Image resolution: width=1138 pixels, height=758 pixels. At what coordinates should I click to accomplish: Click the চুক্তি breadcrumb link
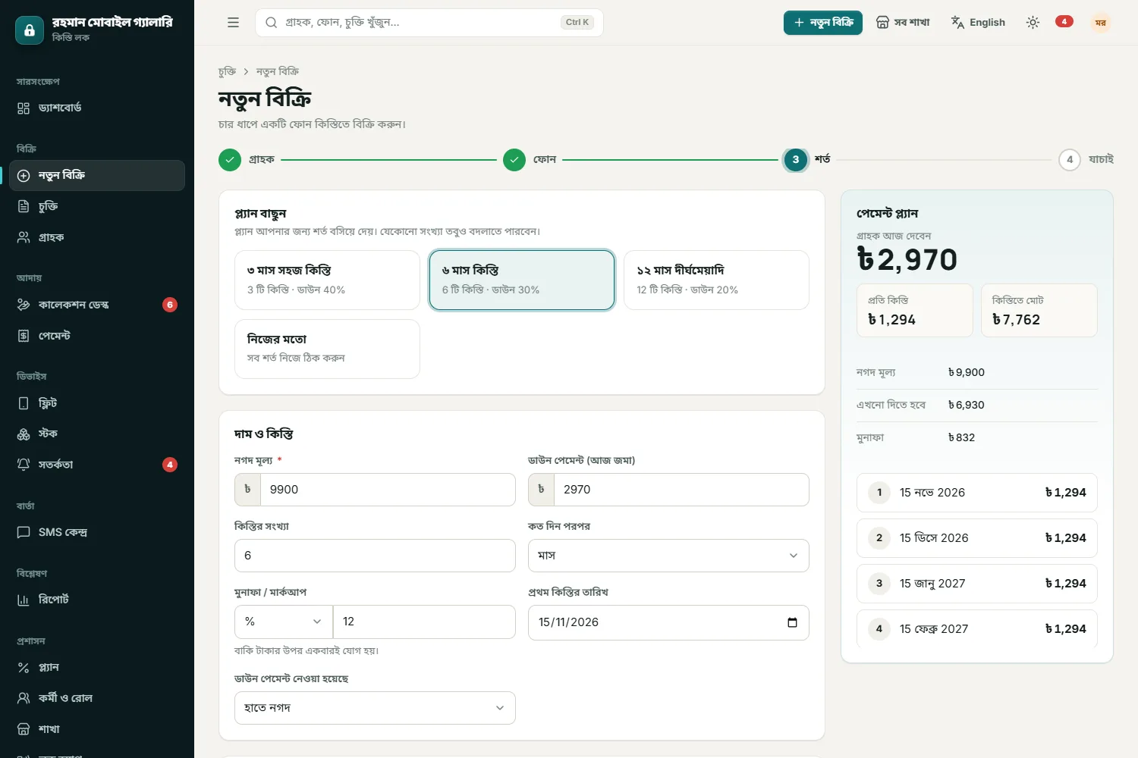tap(227, 71)
